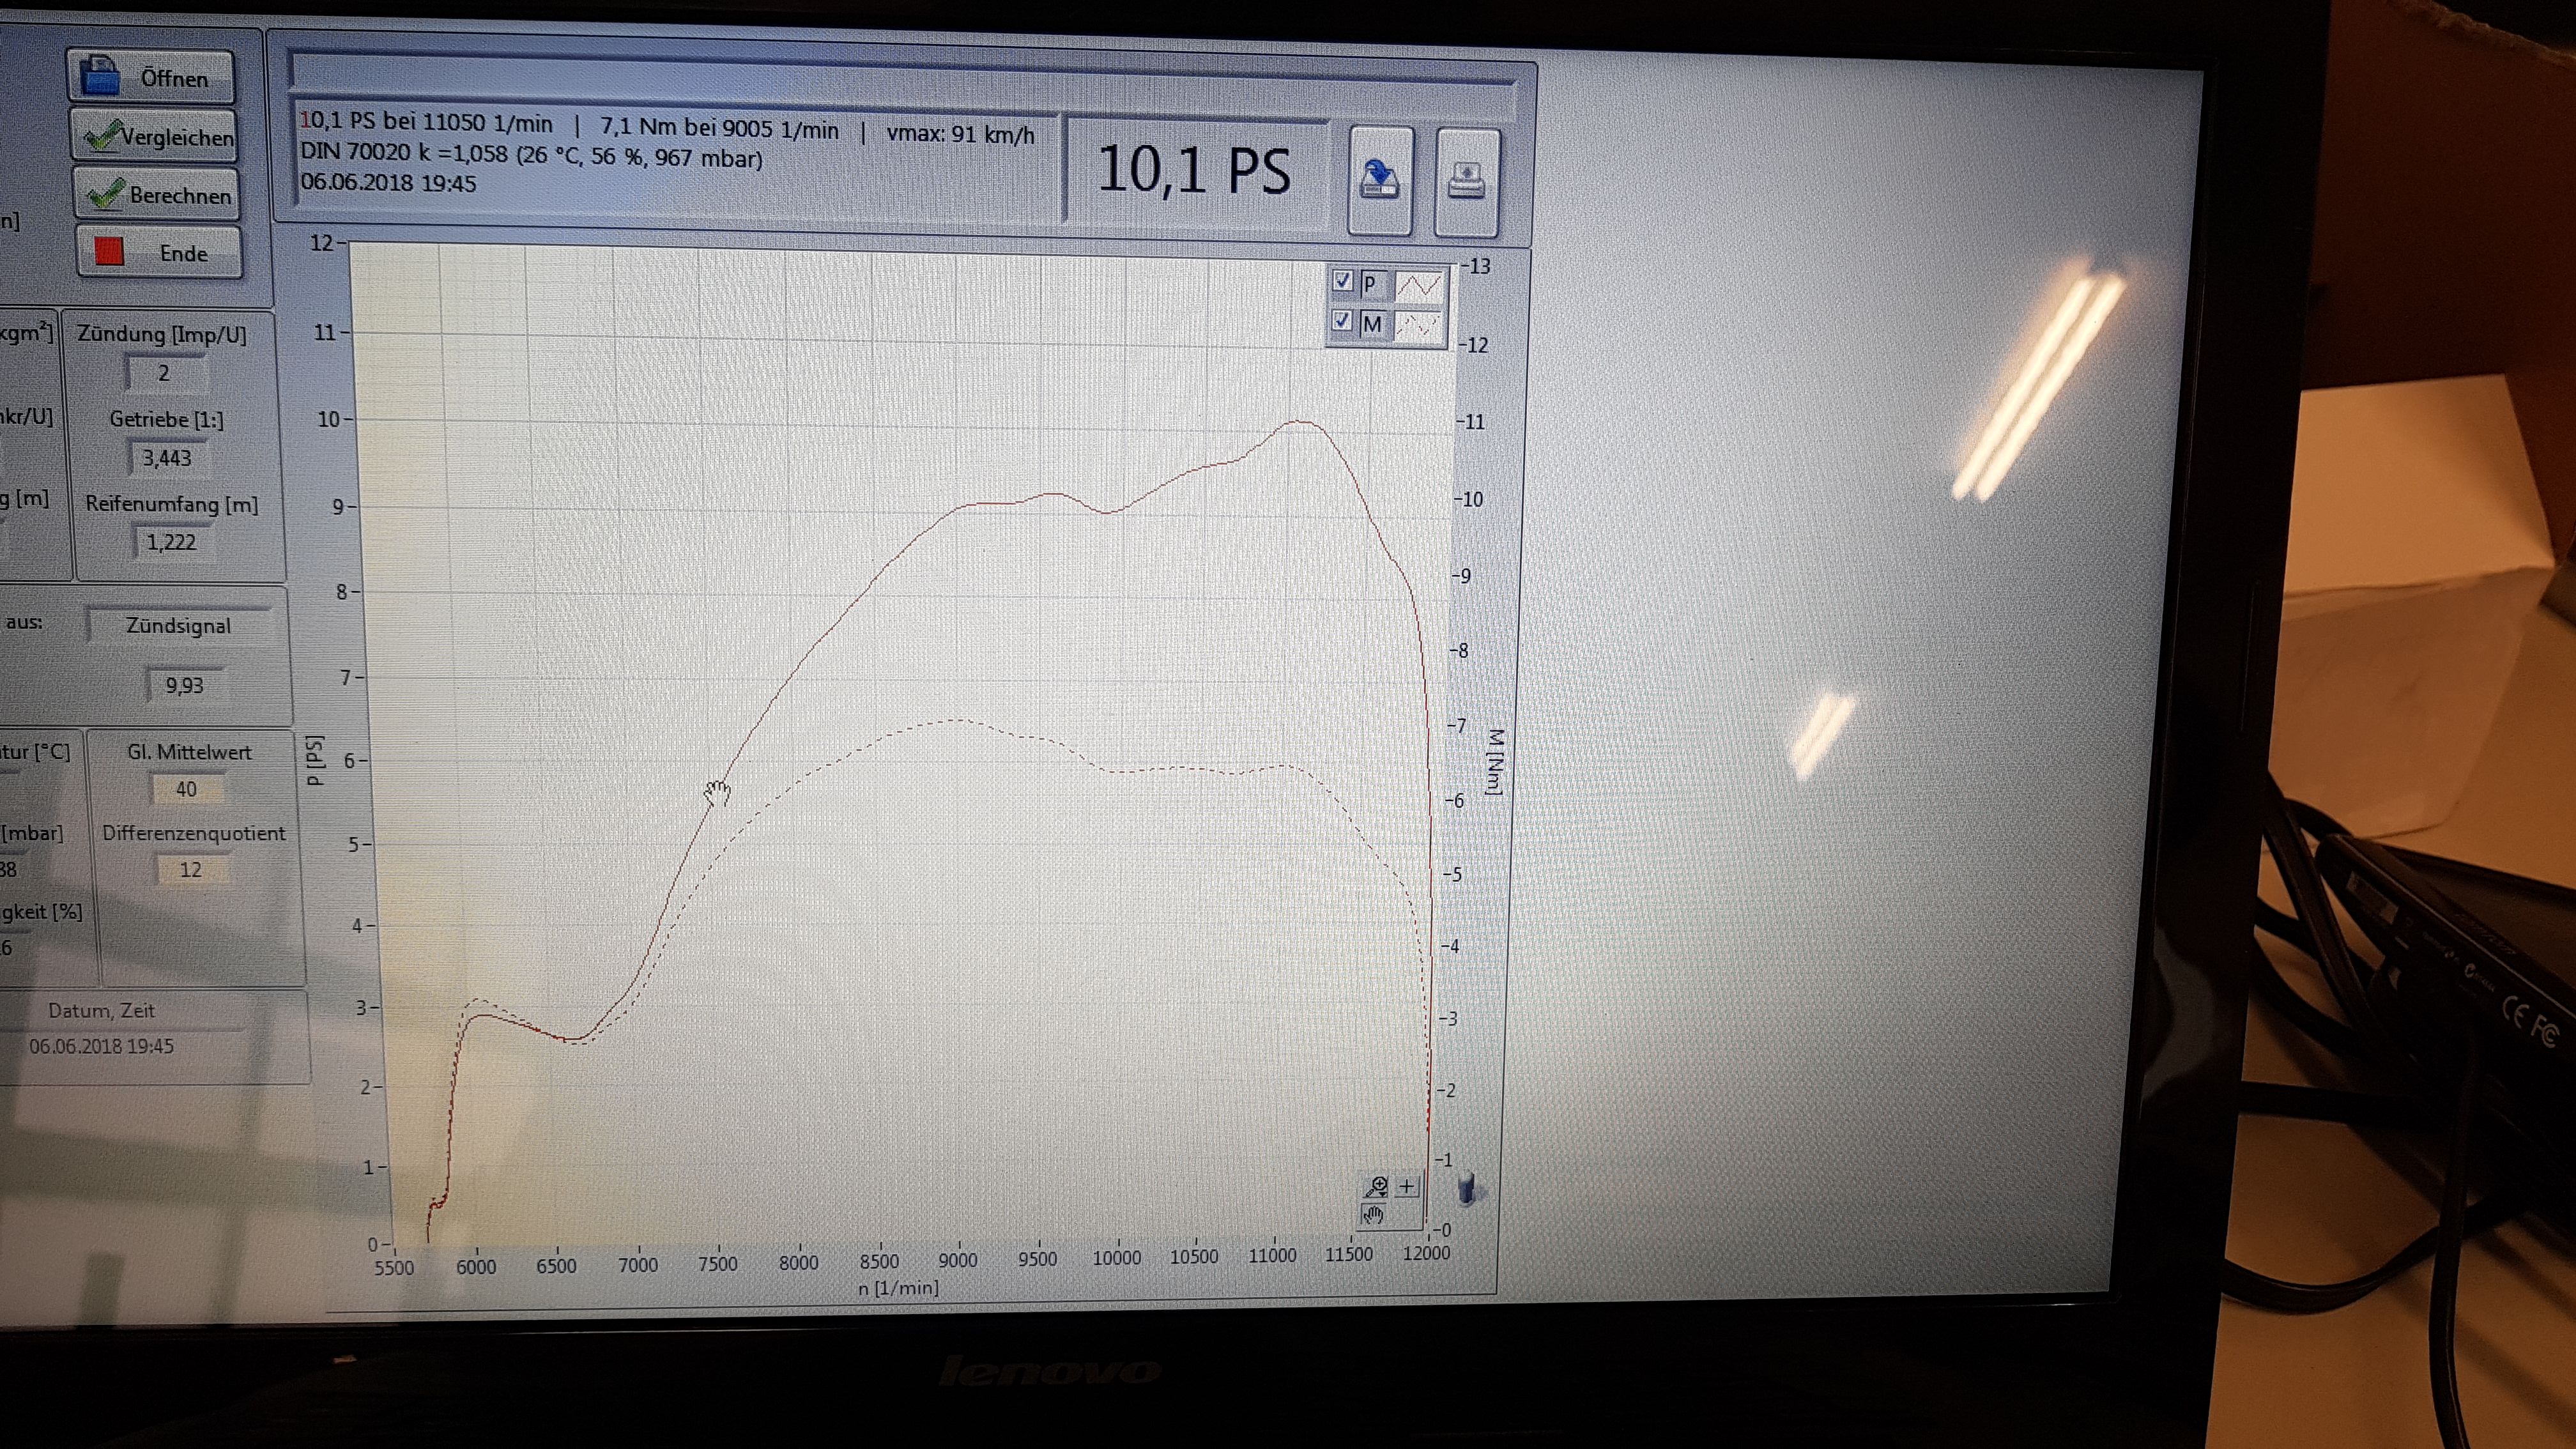Click the Differenzenquotient 12 field
Screen dimensions: 2576x1449
pyautogui.click(x=190, y=869)
